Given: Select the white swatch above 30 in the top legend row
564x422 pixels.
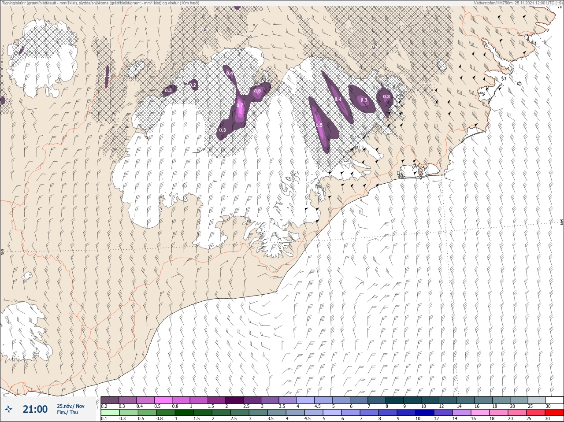Looking at the screenshot, I should point(554,400).
